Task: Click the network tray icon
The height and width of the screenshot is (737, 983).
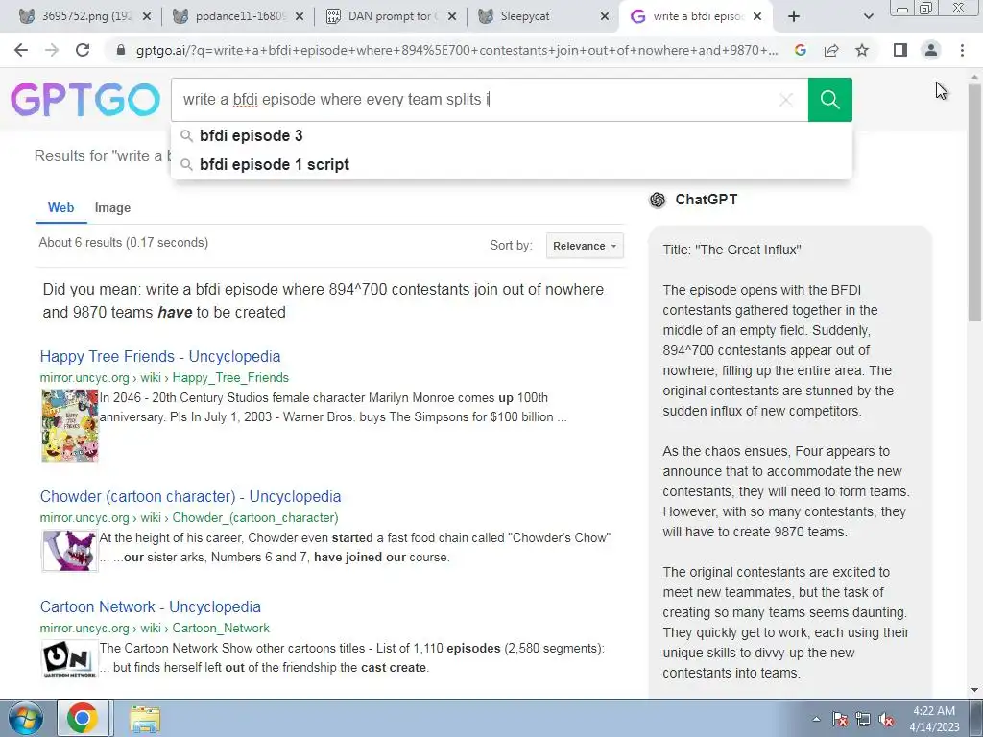Action: [x=863, y=719]
